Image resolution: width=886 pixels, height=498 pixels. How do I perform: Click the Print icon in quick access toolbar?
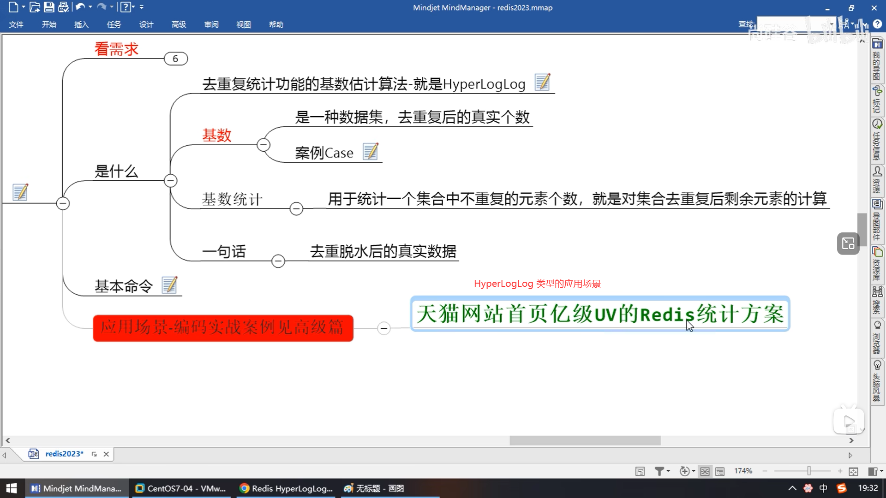coord(64,7)
